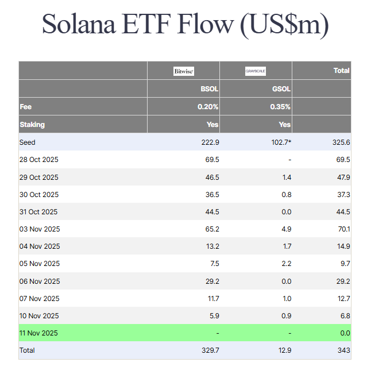Image resolution: width=367 pixels, height=374 pixels.
Task: Click the Solana ETF Flow title
Action: click(x=185, y=25)
